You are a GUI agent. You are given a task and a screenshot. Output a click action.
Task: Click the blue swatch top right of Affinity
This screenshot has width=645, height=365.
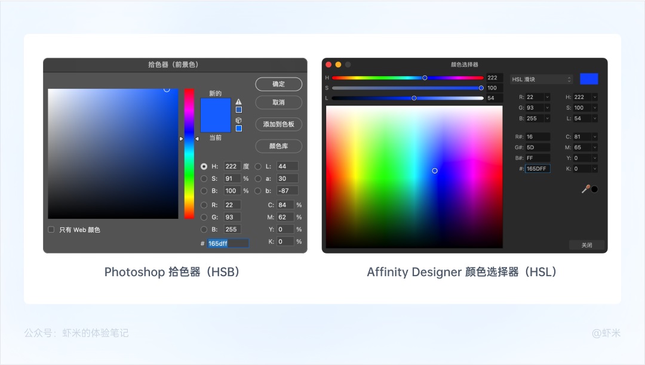pos(589,79)
